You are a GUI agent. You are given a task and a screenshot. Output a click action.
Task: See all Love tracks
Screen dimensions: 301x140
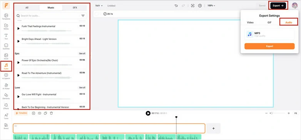pos(82,87)
